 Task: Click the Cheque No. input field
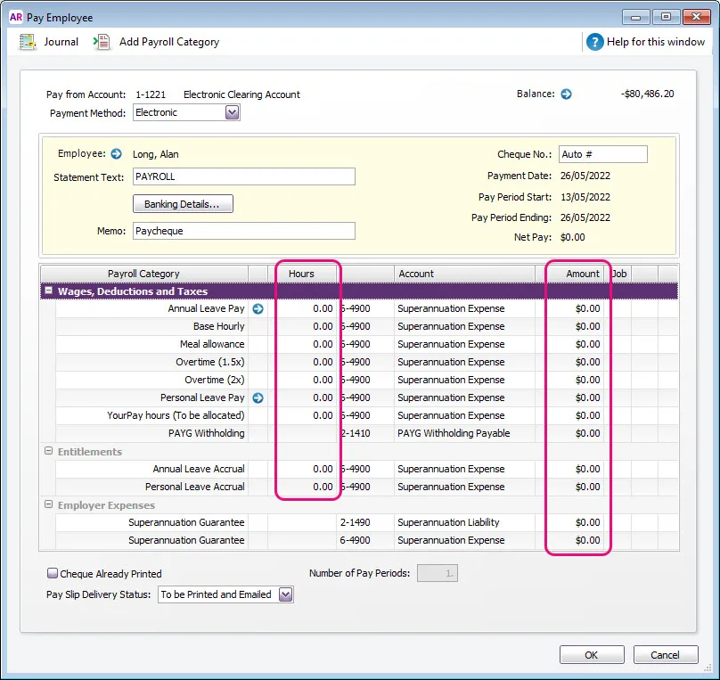point(602,154)
